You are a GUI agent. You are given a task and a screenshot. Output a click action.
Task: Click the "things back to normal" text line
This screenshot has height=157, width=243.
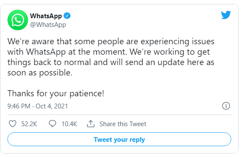[x=111, y=62]
